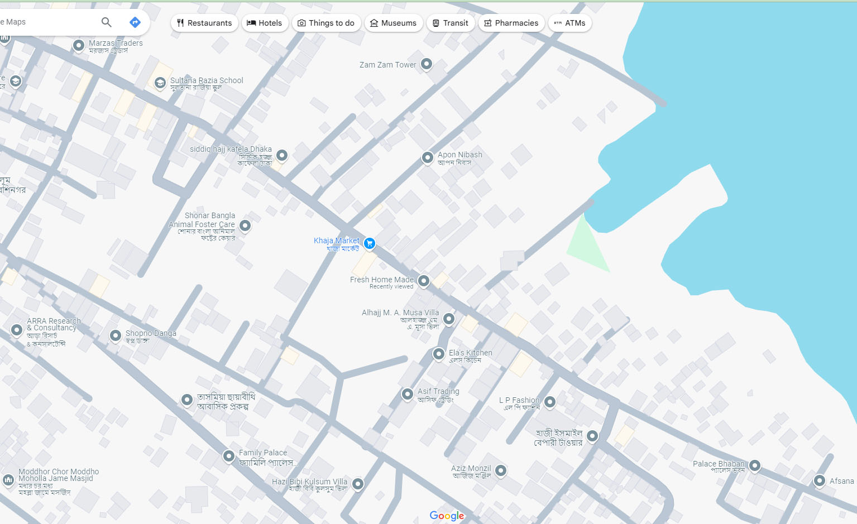Viewport: 857px width, 524px height.
Task: Show Museums on the map
Action: pos(394,23)
